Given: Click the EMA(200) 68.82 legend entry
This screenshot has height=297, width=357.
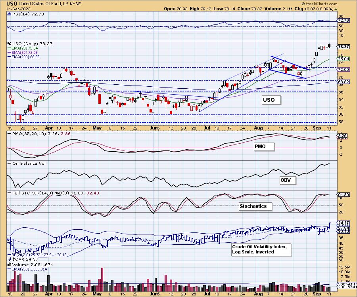Looking at the screenshot, I should (23, 57).
